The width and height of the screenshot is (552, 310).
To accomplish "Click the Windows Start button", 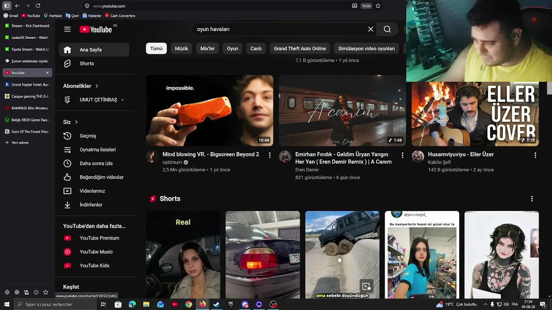I will tap(7, 304).
